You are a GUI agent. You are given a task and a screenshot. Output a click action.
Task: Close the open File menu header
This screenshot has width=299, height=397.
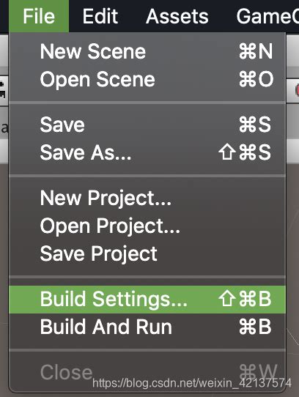(39, 16)
